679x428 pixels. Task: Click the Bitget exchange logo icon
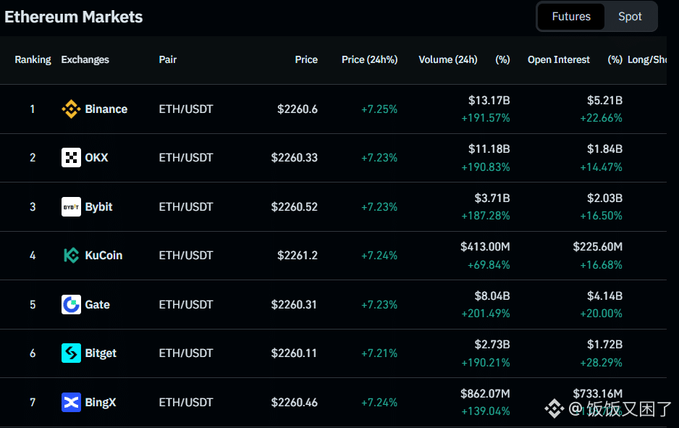point(71,353)
